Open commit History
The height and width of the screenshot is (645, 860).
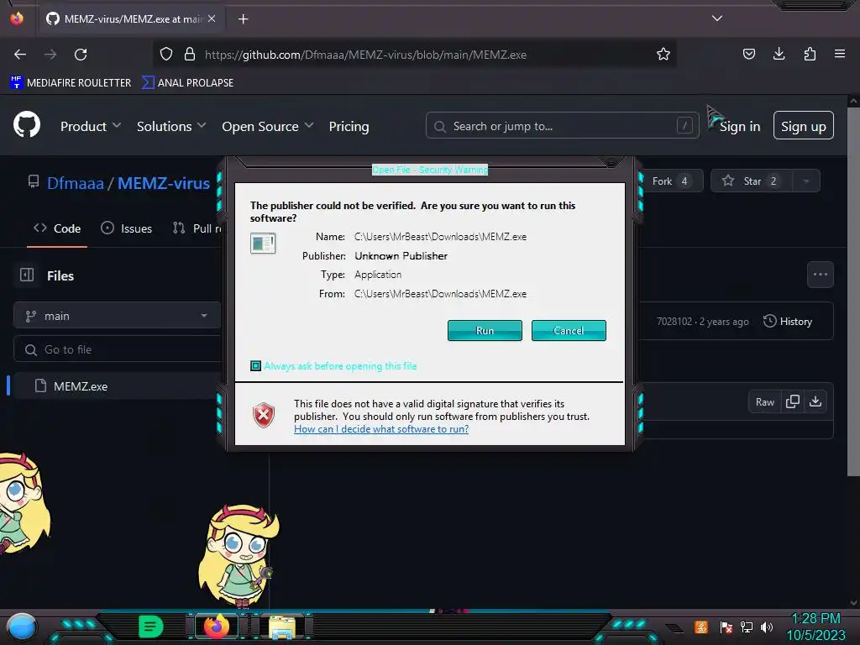788,322
